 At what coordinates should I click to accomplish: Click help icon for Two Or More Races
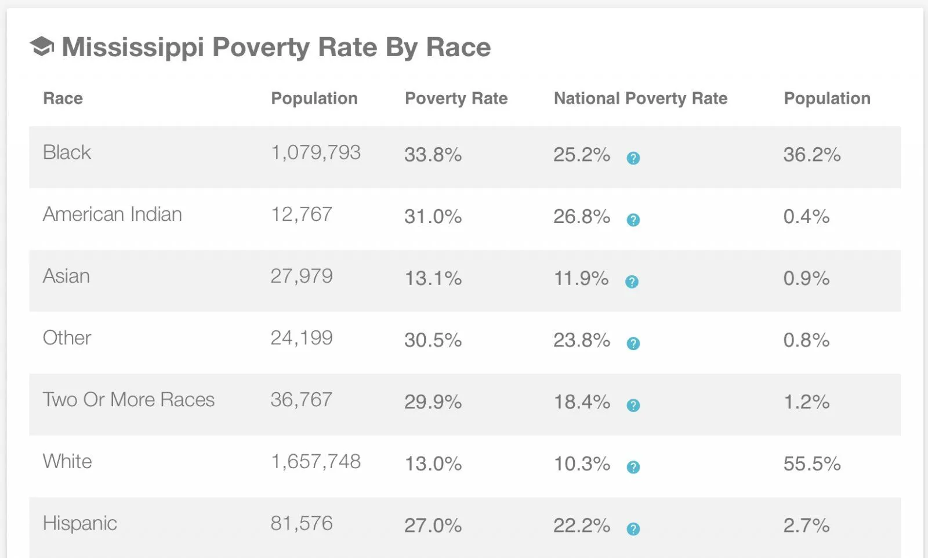coord(633,405)
